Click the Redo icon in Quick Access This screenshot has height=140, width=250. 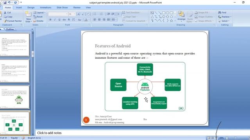pos(16,3)
